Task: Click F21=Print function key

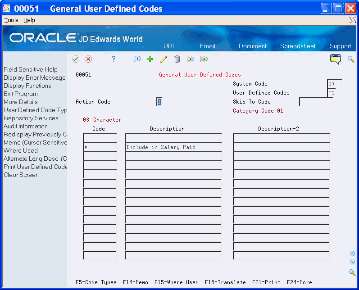Action: click(x=266, y=282)
